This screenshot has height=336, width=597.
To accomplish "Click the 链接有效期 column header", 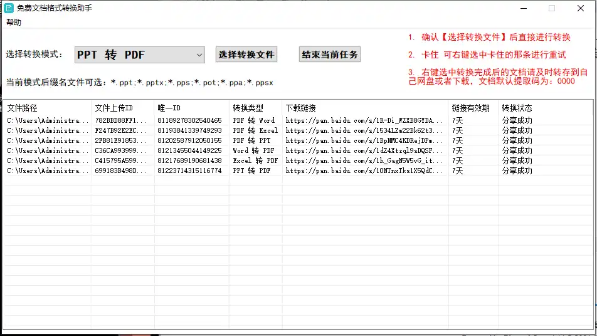I will [x=470, y=108].
